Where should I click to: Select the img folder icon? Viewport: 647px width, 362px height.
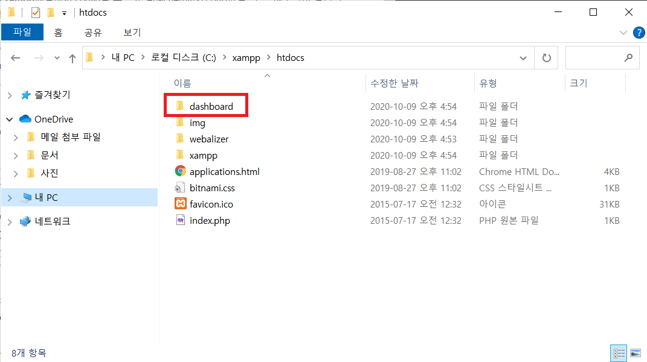180,122
